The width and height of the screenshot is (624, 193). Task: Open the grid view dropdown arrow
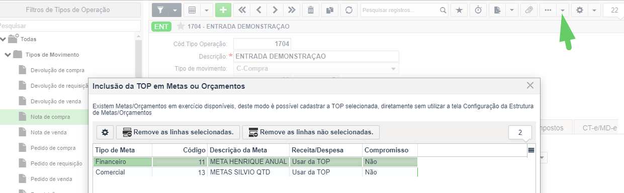point(206,10)
